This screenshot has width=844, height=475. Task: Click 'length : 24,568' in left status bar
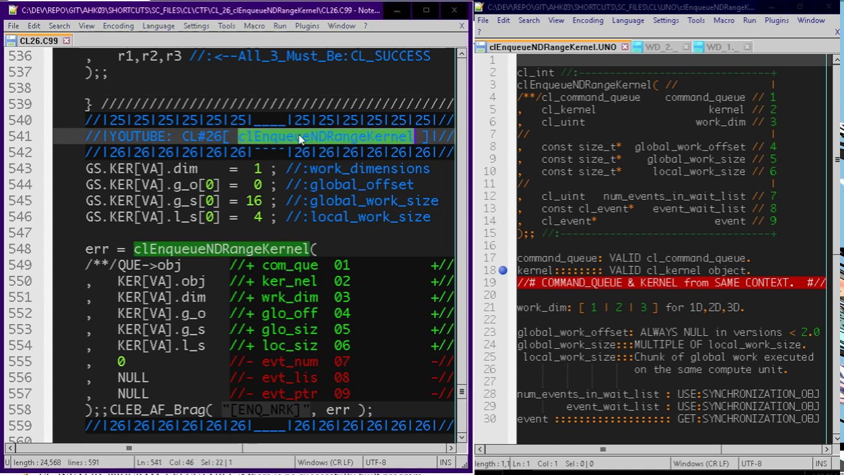click(x=37, y=462)
